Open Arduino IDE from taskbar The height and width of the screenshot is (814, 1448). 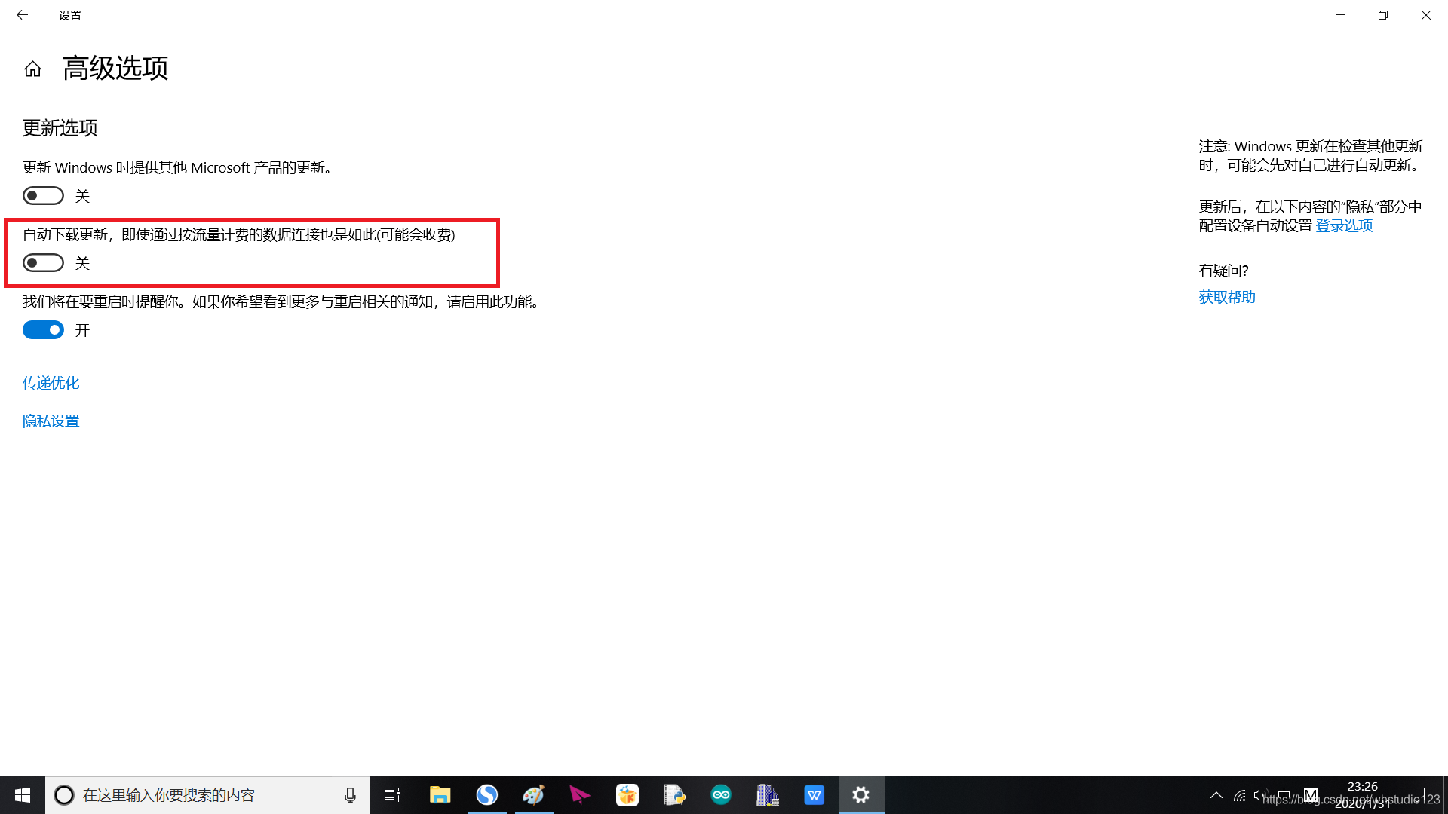click(x=721, y=795)
